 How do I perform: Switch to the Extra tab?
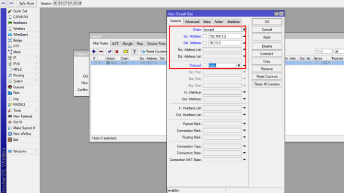click(207, 21)
